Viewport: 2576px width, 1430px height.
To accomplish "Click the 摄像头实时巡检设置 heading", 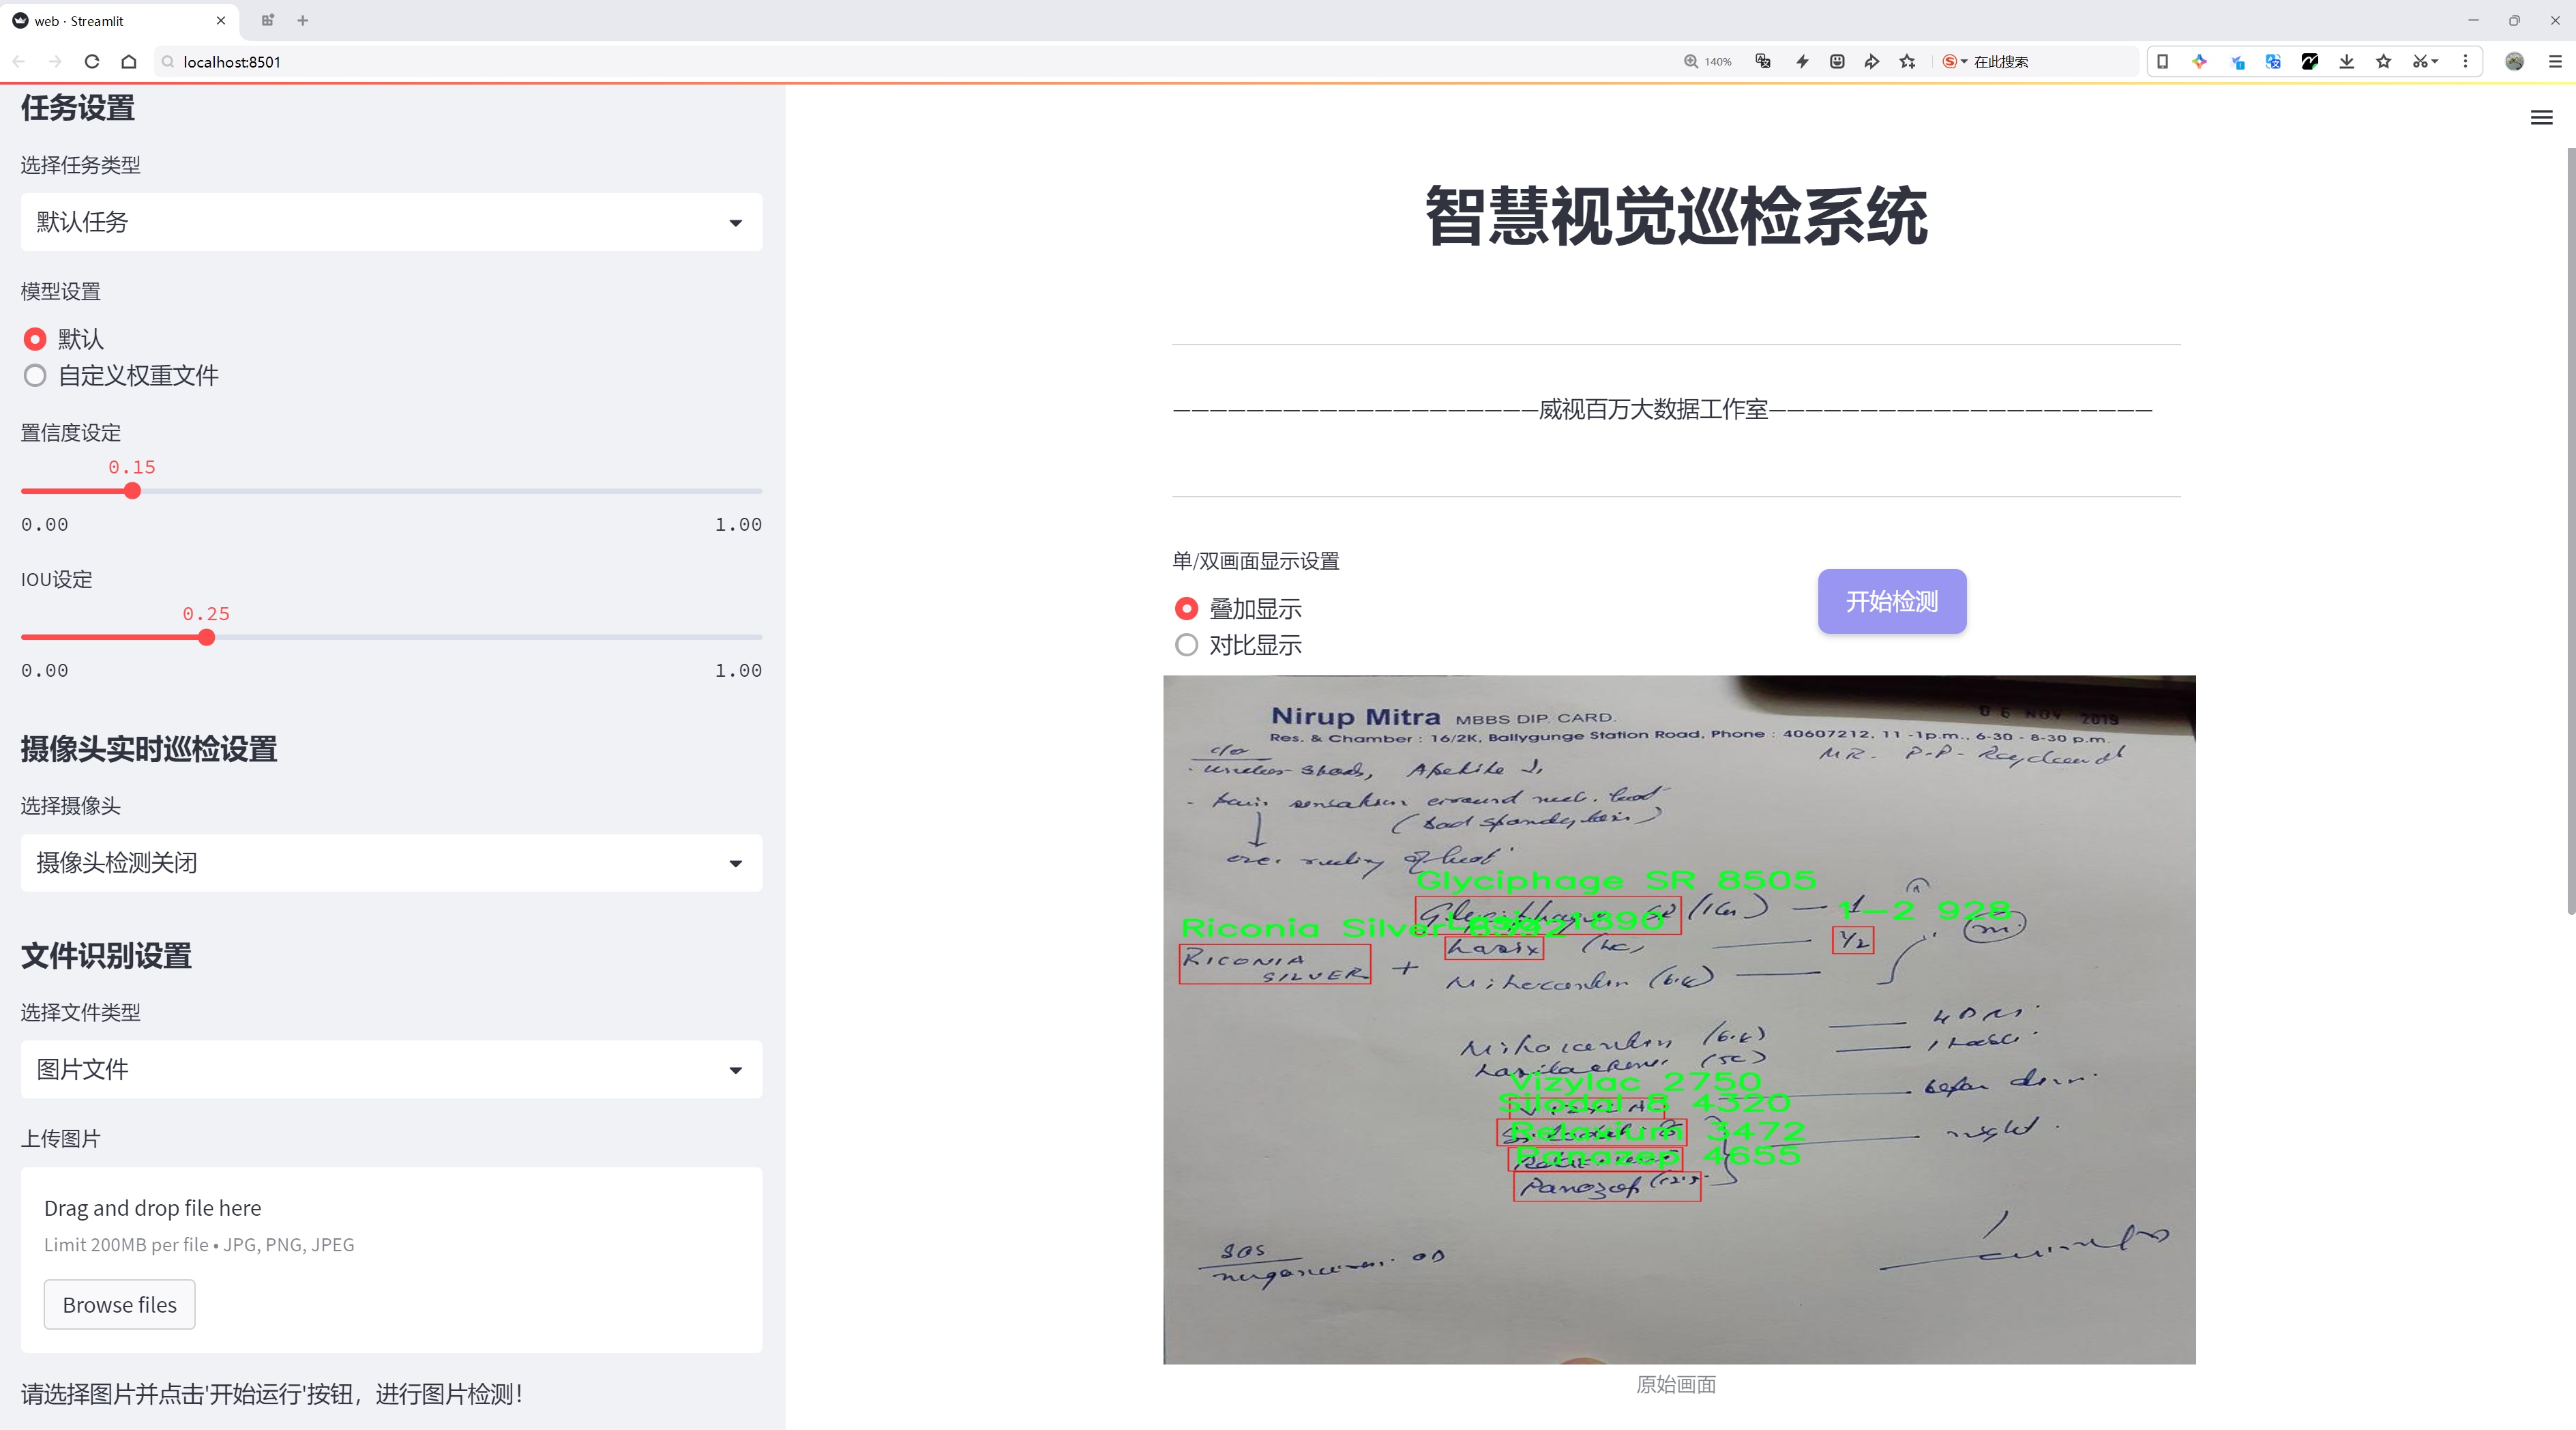I will click(x=149, y=749).
